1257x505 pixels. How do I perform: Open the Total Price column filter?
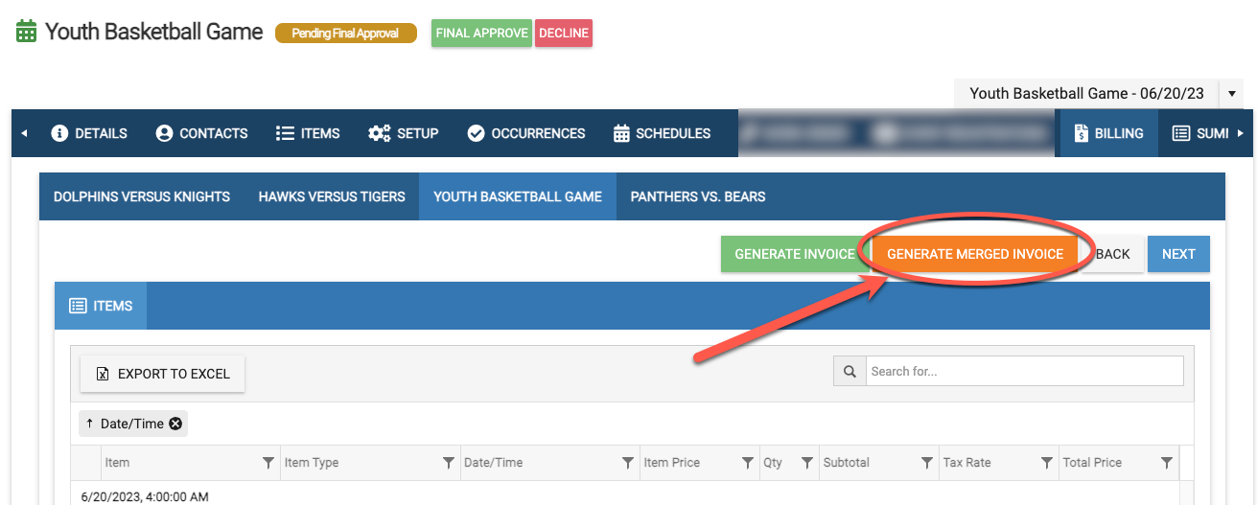coord(1166,463)
